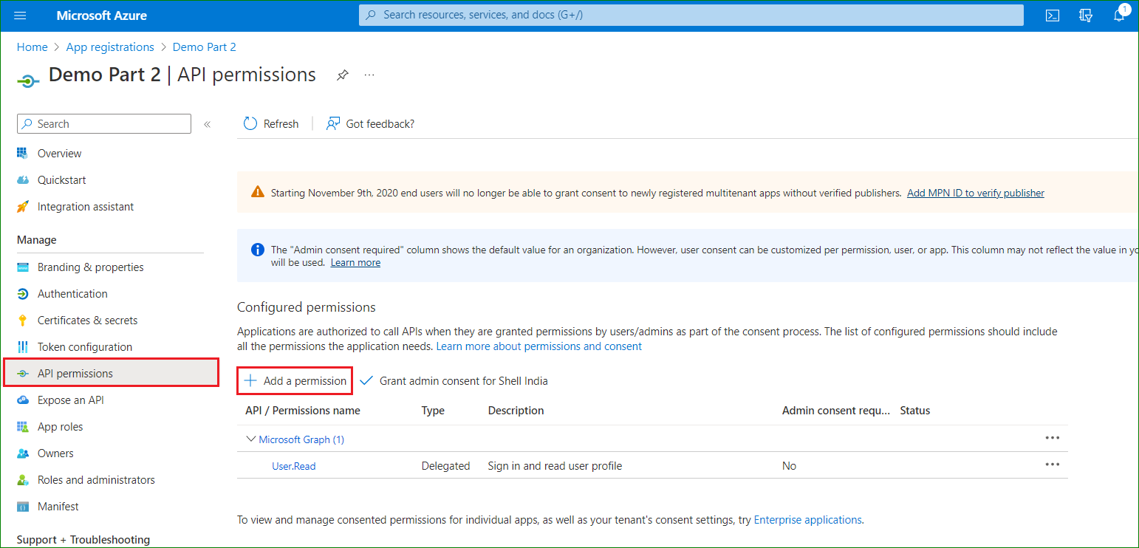Screen dimensions: 1139x548
Task: Click the left menu Search field
Action: [104, 124]
